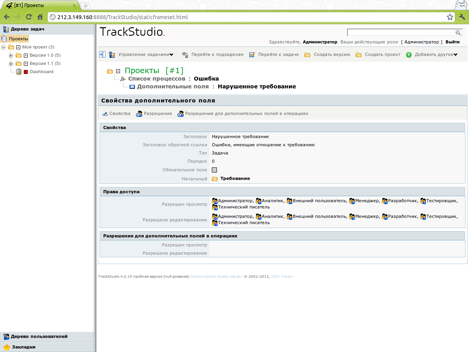Select the [#1] Проекты browser tab
469x352 pixels.
pyautogui.click(x=40, y=5)
